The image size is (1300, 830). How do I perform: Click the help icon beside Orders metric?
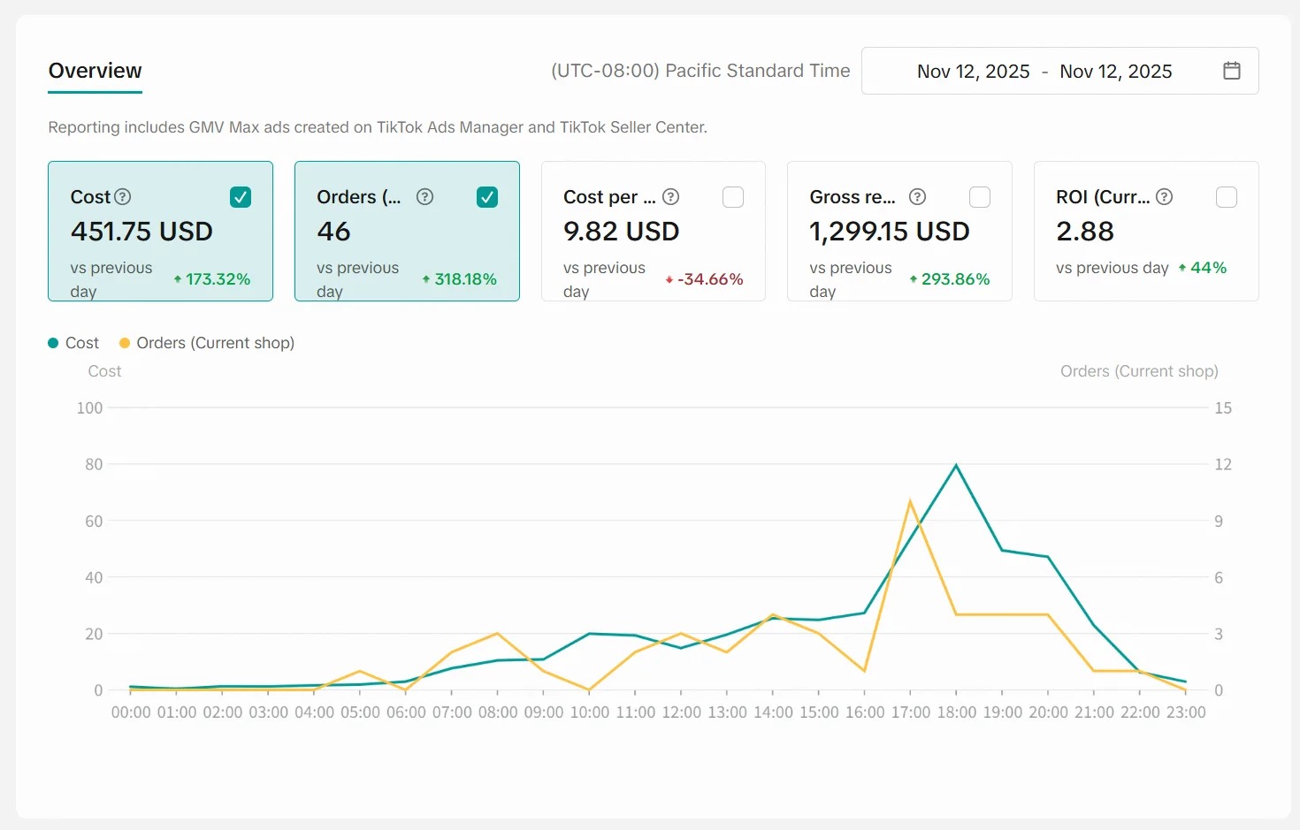(x=424, y=196)
